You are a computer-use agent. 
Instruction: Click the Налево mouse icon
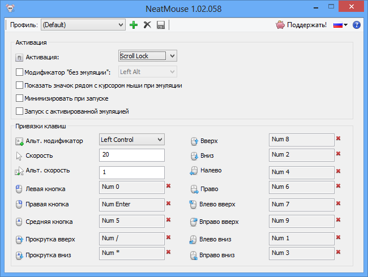tap(194, 171)
